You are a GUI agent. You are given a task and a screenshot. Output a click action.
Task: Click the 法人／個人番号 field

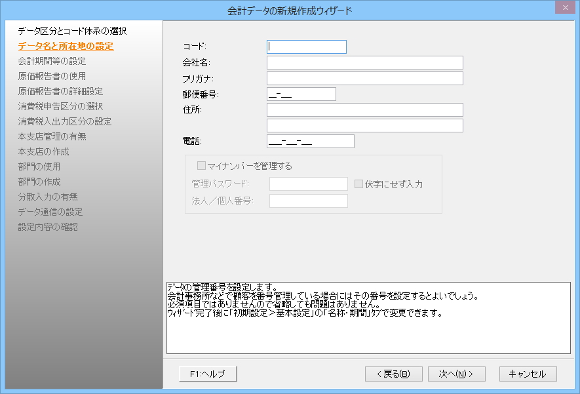tap(308, 201)
